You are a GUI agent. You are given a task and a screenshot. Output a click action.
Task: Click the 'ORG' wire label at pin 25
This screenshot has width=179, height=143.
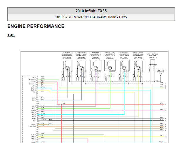click(42, 126)
